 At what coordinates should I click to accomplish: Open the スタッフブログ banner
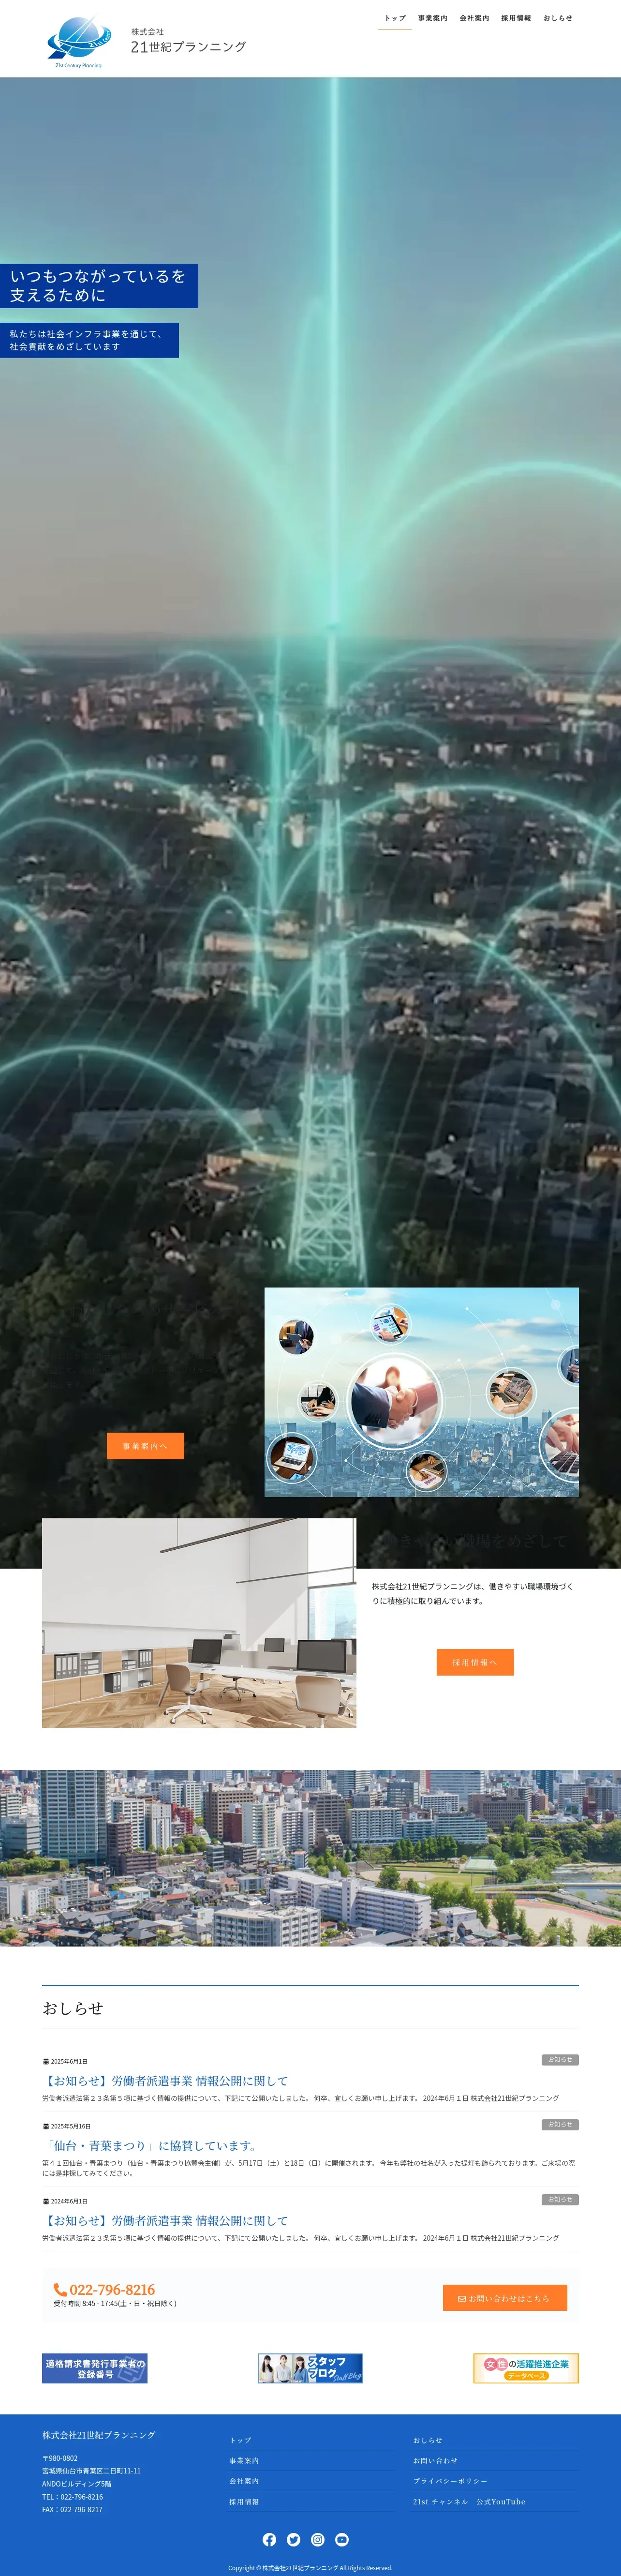310,2369
